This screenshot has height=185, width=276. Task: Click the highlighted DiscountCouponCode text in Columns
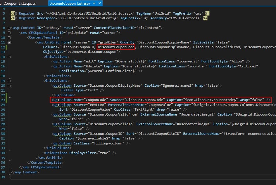(x=116, y=47)
